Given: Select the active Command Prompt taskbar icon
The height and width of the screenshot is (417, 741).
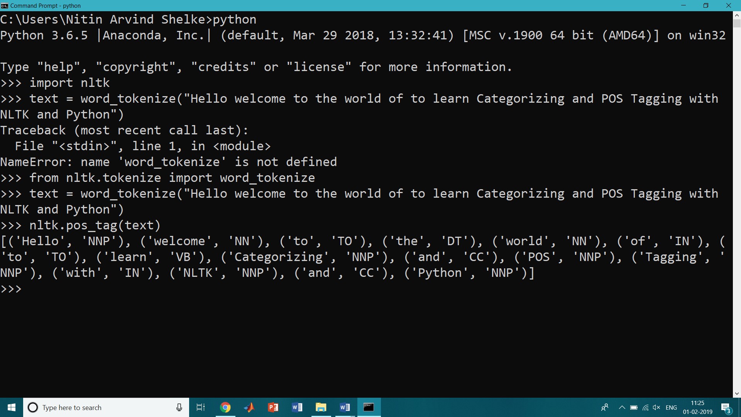Looking at the screenshot, I should 369,407.
